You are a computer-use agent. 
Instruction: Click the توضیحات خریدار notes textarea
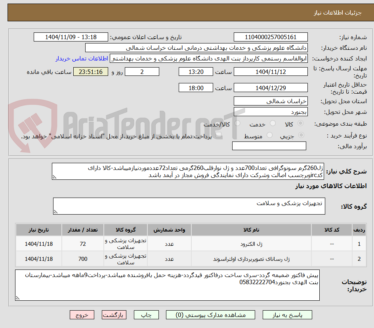point(168,285)
